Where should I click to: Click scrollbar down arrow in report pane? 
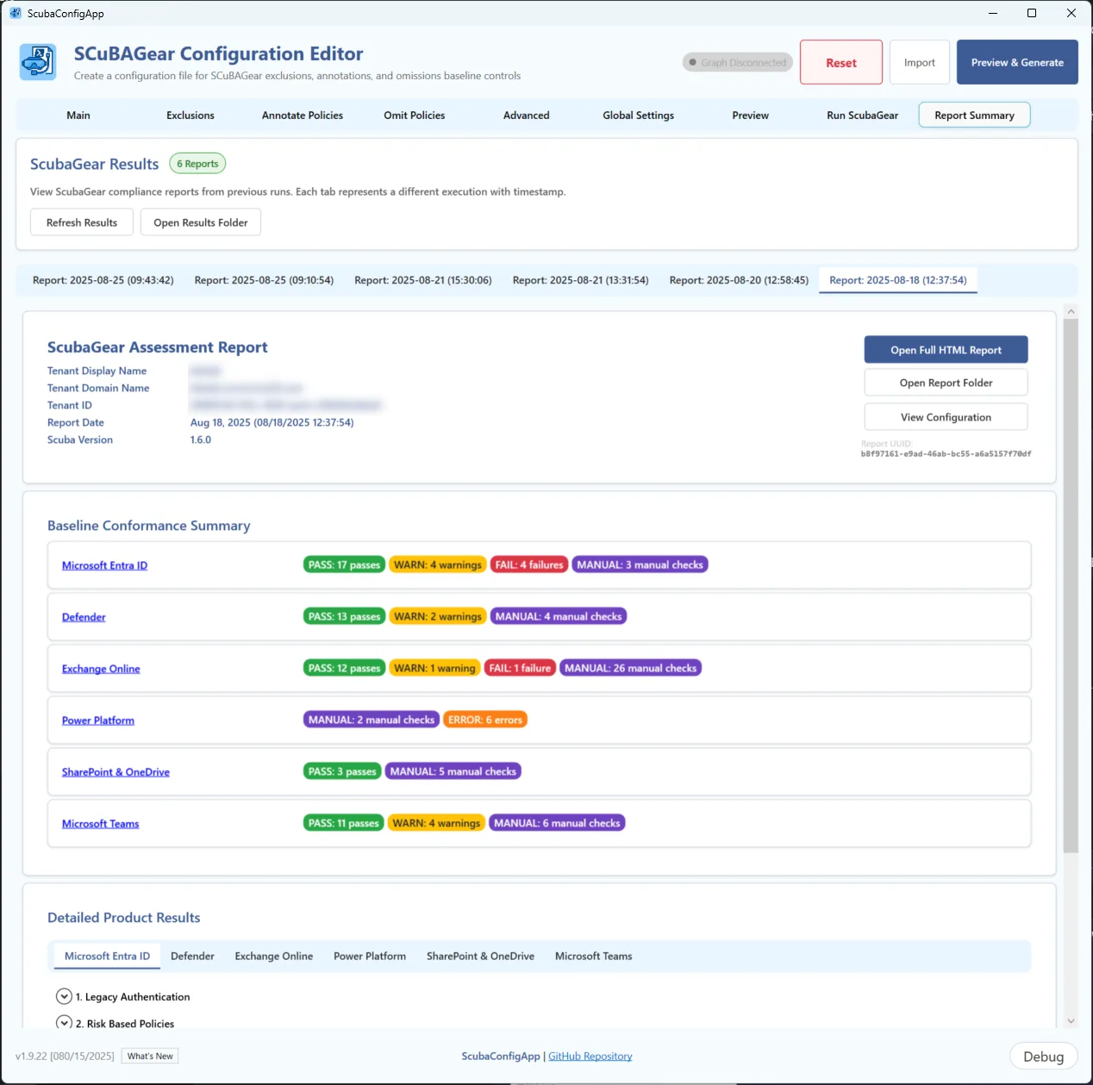pyautogui.click(x=1071, y=1020)
